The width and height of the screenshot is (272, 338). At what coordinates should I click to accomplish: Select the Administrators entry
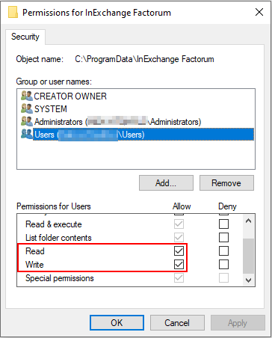(x=117, y=122)
